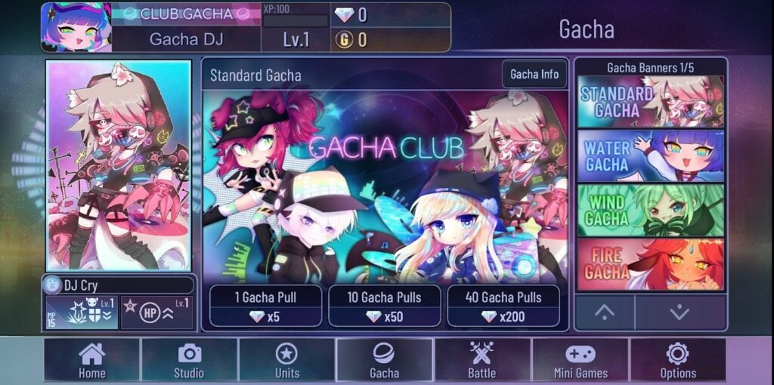Select the Wind Gacha banner
This screenshot has width=774, height=385.
click(x=651, y=210)
